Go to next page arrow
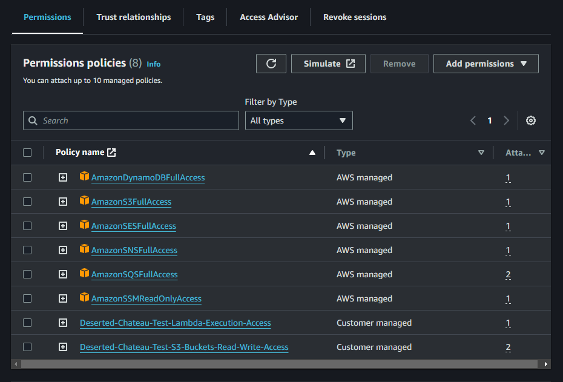Viewport: 563px width, 382px height. [507, 120]
